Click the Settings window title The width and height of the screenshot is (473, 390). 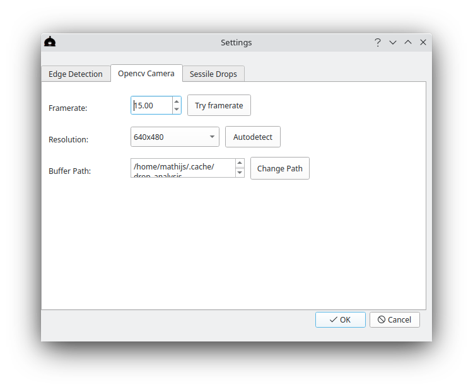(x=237, y=42)
